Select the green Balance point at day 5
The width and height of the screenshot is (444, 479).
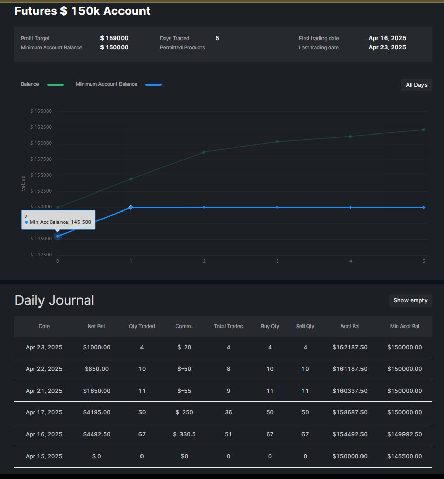pyautogui.click(x=423, y=130)
